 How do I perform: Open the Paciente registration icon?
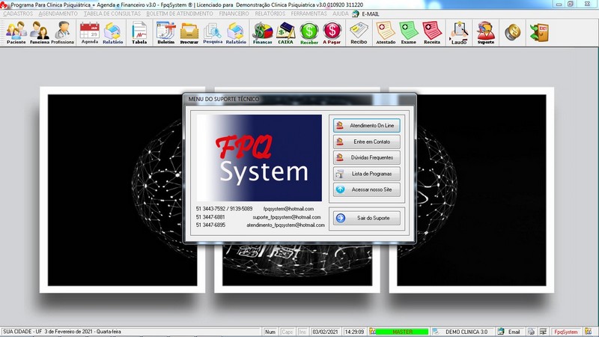point(16,33)
